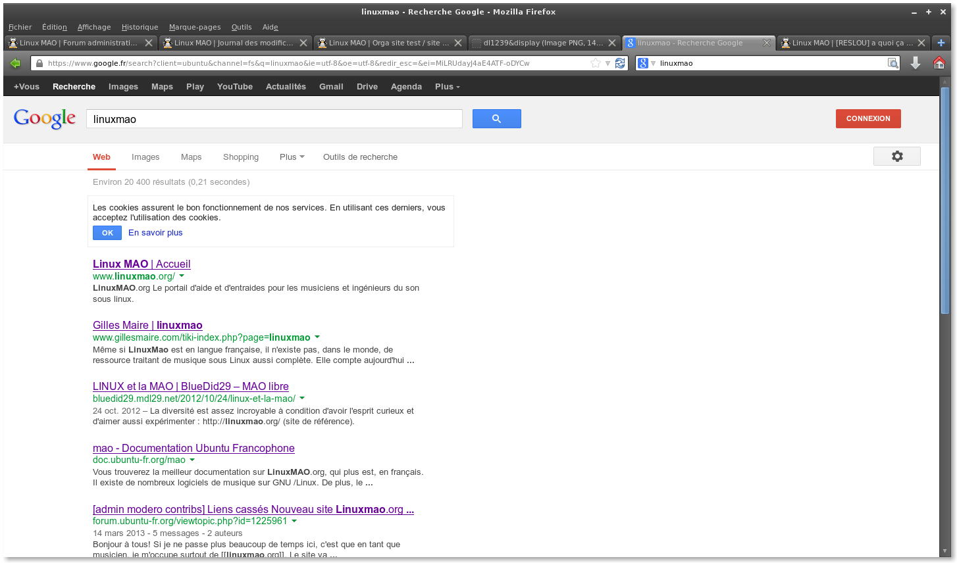The image size is (957, 563).
Task: Select the Maps search tab below the search field
Action: (192, 157)
